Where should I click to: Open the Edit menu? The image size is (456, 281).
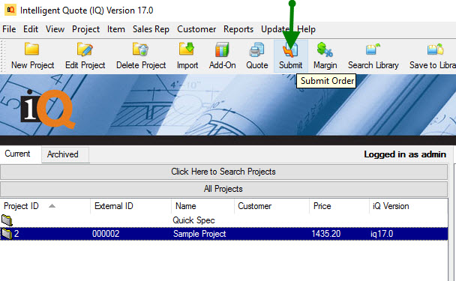click(x=31, y=29)
